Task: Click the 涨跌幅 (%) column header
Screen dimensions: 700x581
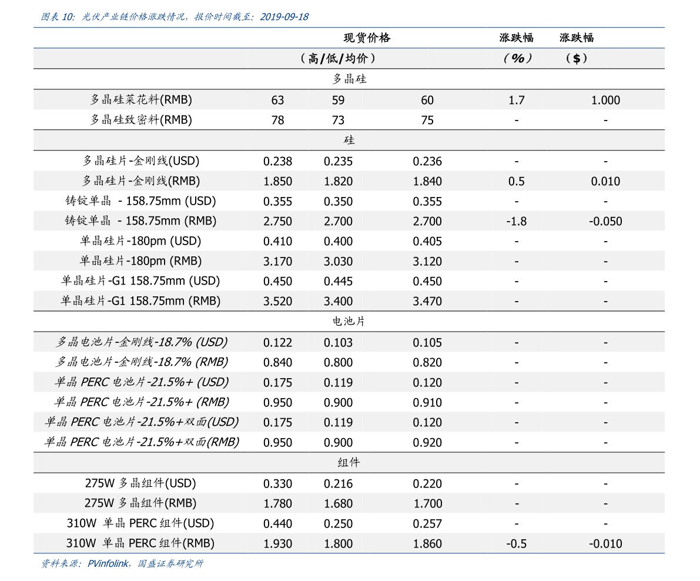Action: pos(517,48)
